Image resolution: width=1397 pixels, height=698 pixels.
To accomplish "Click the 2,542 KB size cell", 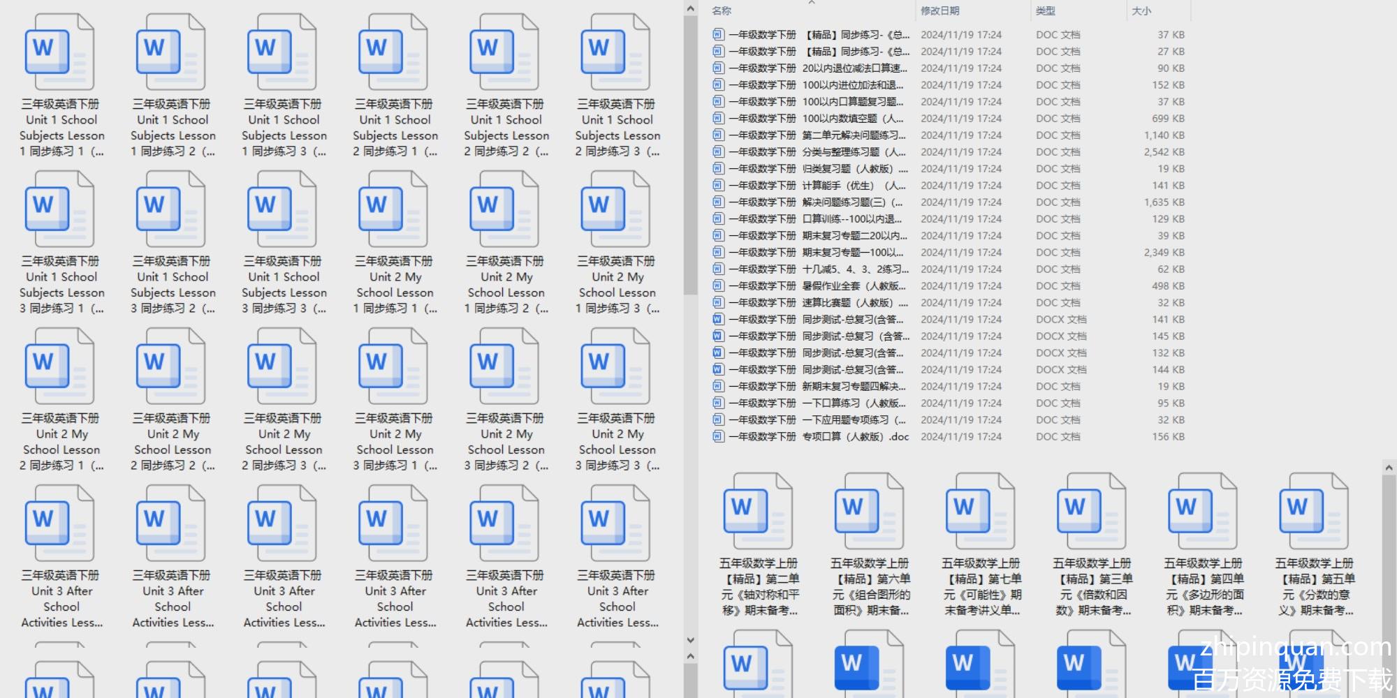I will [x=1164, y=152].
